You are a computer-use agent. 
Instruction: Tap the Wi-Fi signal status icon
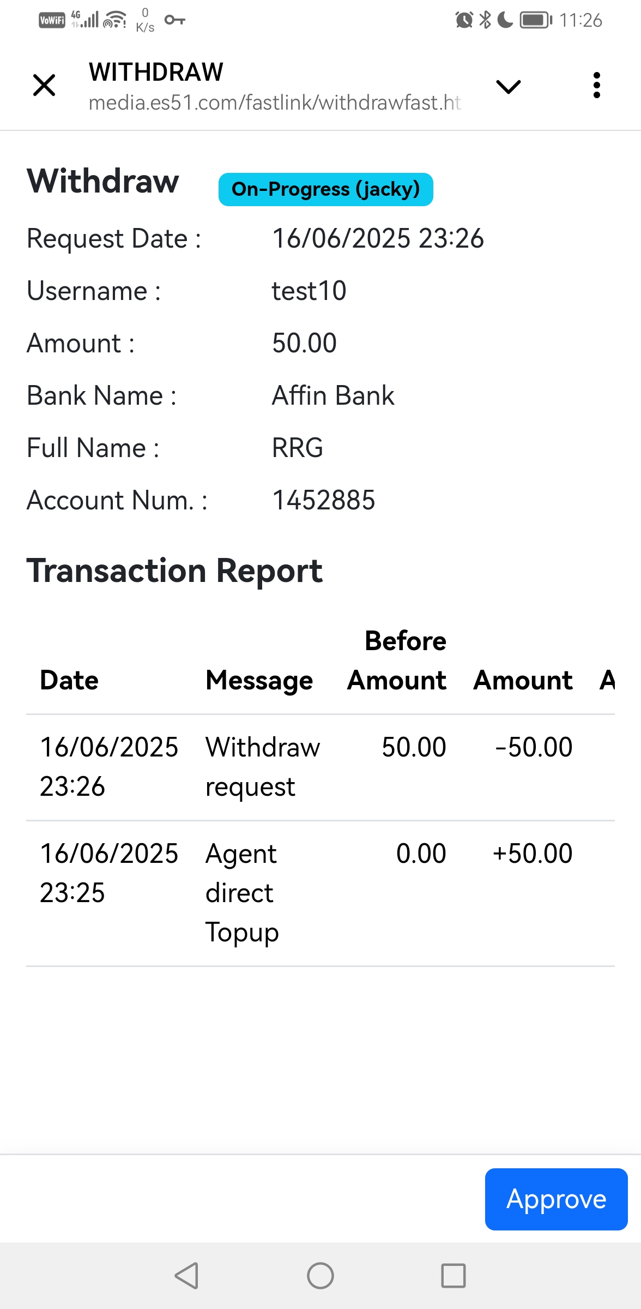tap(114, 20)
